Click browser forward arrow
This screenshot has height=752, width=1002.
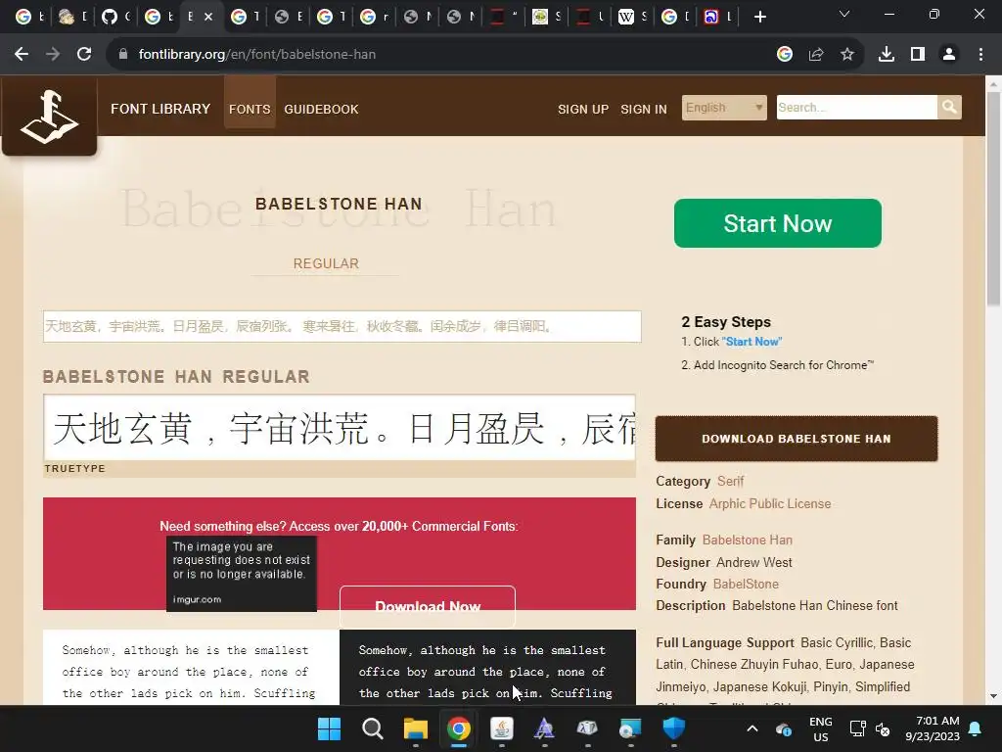(x=53, y=55)
